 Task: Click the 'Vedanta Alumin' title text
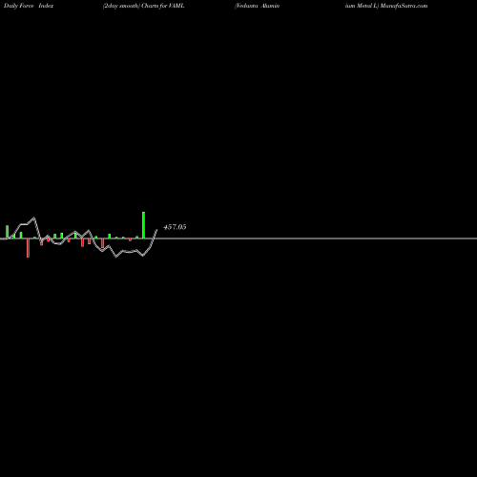point(257,6)
